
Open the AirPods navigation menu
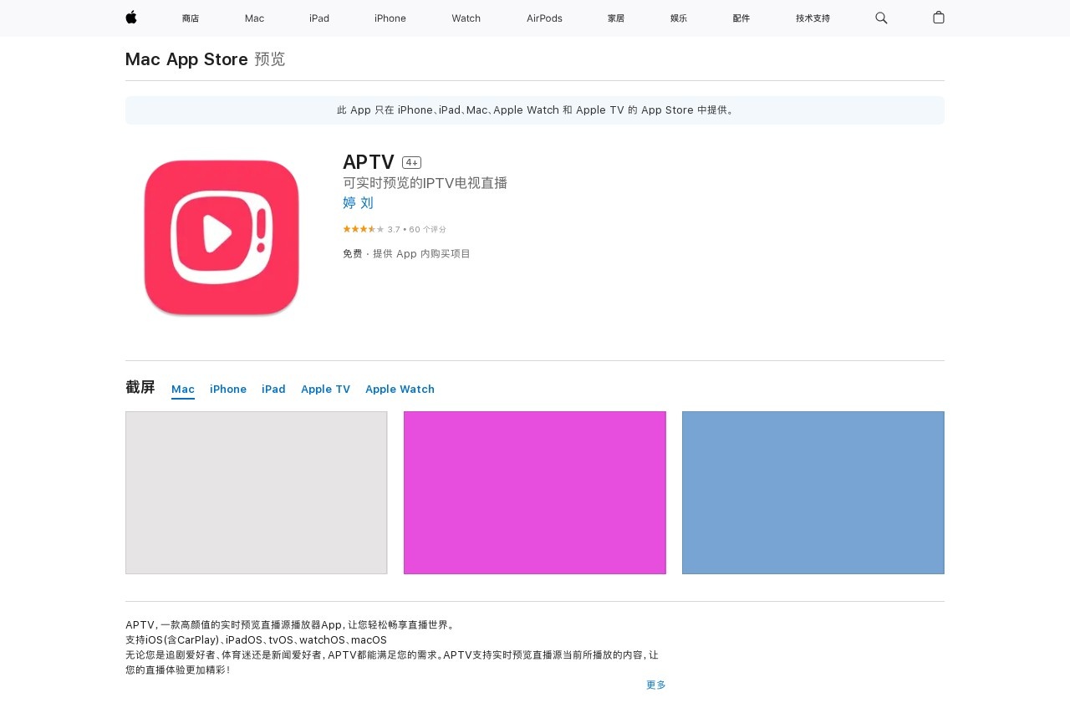(544, 18)
